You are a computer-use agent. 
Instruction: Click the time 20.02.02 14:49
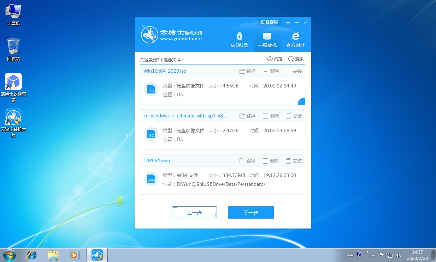279,86
